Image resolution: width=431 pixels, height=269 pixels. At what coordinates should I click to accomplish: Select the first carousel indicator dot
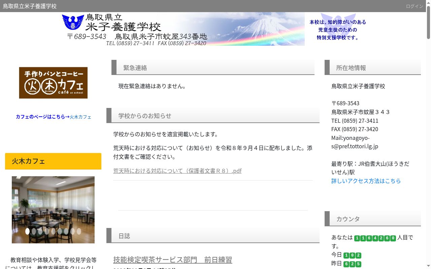27,231
